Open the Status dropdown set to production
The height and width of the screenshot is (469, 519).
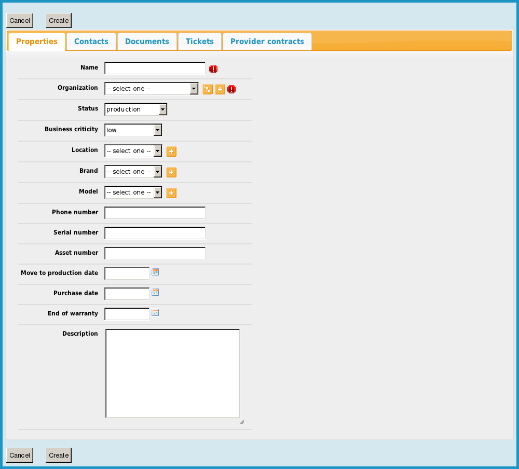click(x=135, y=109)
